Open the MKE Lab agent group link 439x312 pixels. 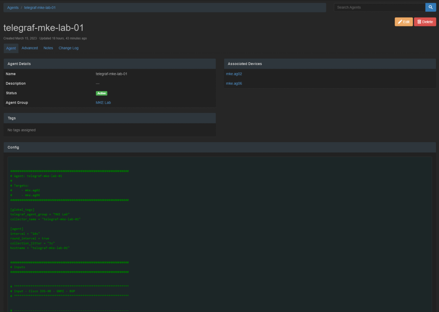click(103, 103)
